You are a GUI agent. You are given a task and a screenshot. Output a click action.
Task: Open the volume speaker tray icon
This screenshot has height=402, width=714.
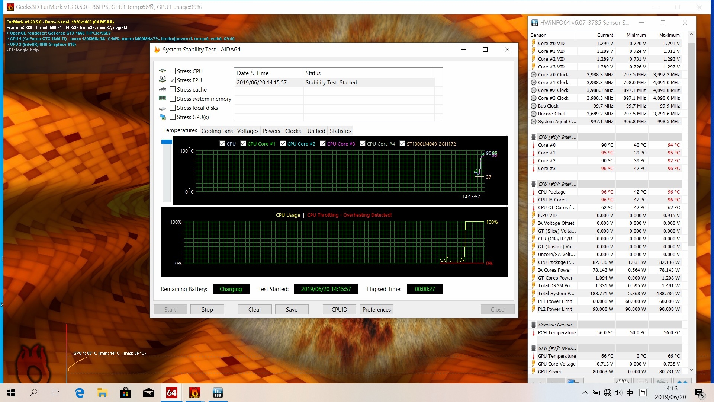[618, 393]
